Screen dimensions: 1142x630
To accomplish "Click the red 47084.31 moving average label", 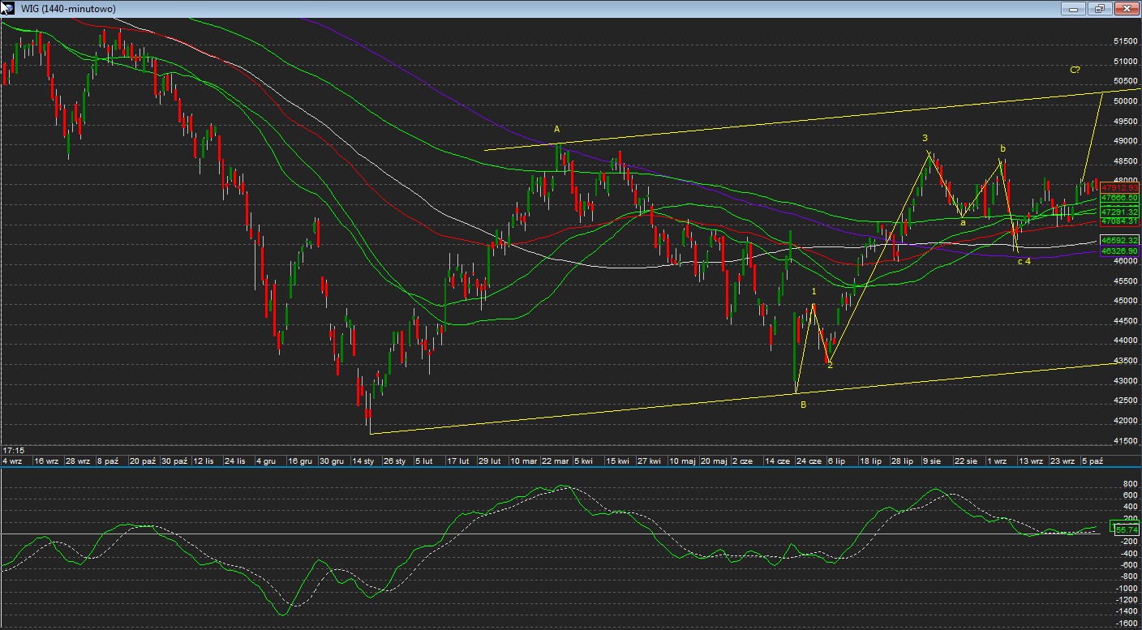I will point(1120,221).
